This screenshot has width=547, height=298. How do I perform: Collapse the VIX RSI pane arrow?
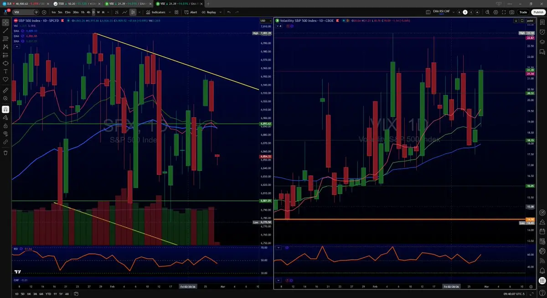pos(278,248)
